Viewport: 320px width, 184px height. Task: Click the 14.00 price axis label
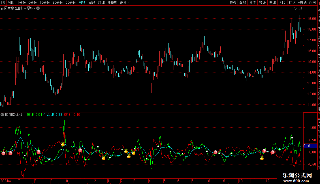click(x=312, y=72)
